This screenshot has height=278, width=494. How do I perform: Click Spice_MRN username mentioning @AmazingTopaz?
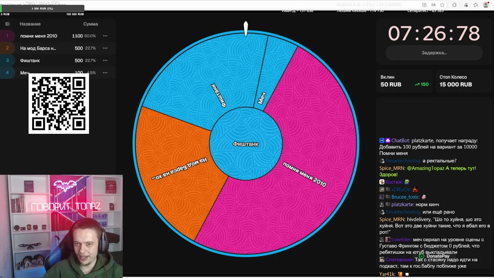392,168
